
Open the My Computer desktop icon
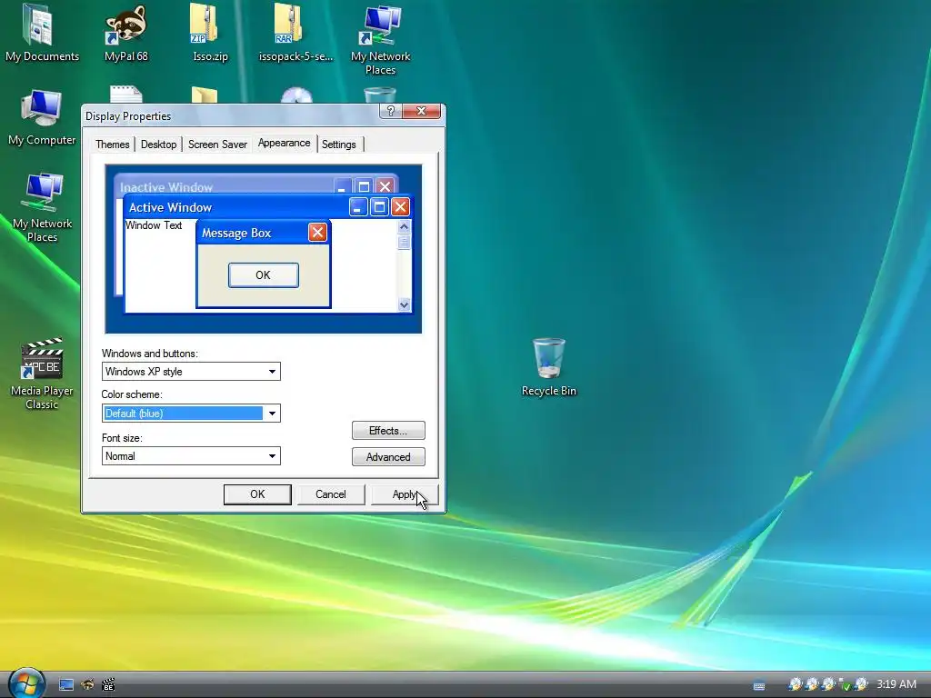tap(42, 117)
